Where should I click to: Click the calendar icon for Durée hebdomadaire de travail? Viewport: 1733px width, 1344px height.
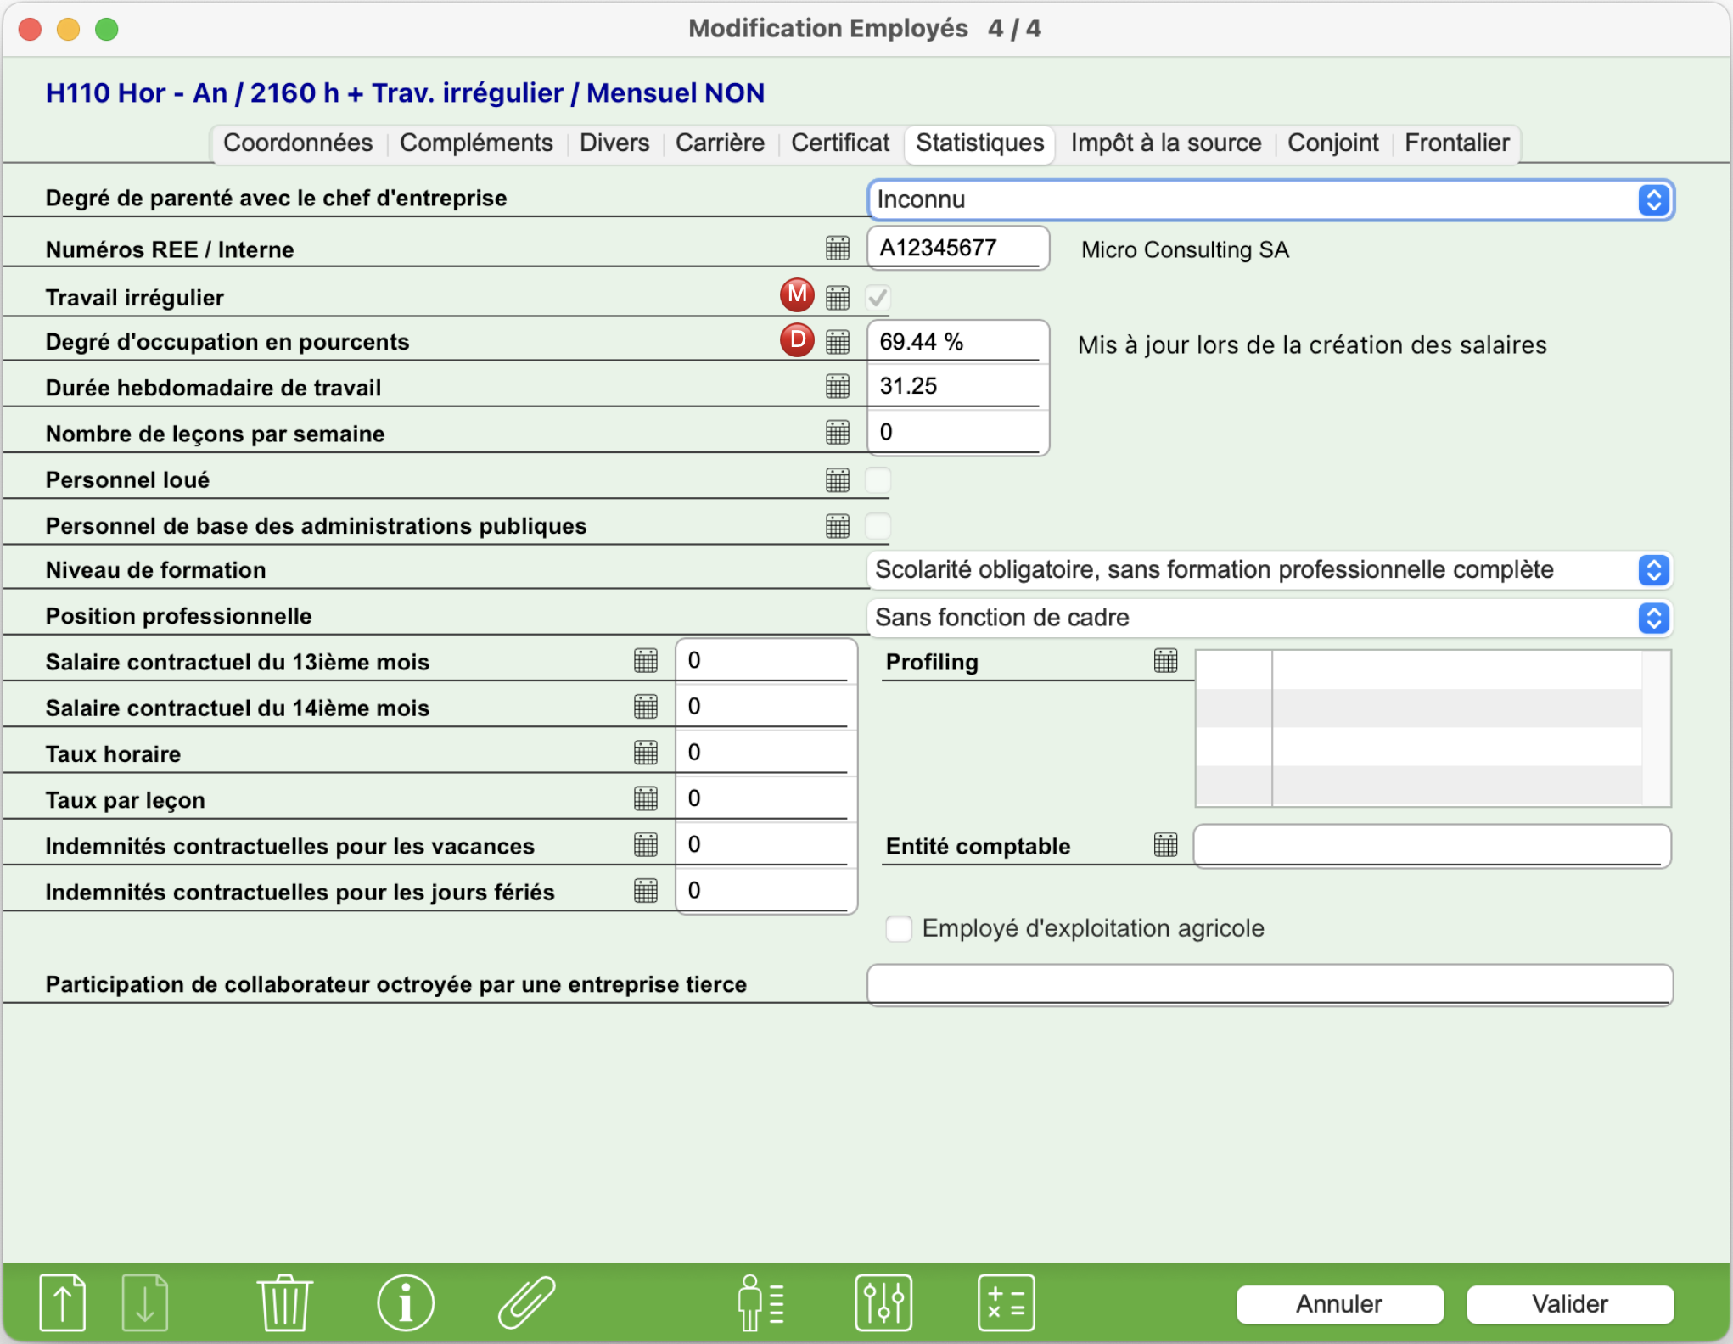(x=838, y=386)
